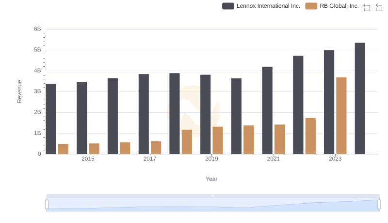
Task: Click the zoom select tool icon
Action: point(367,7)
